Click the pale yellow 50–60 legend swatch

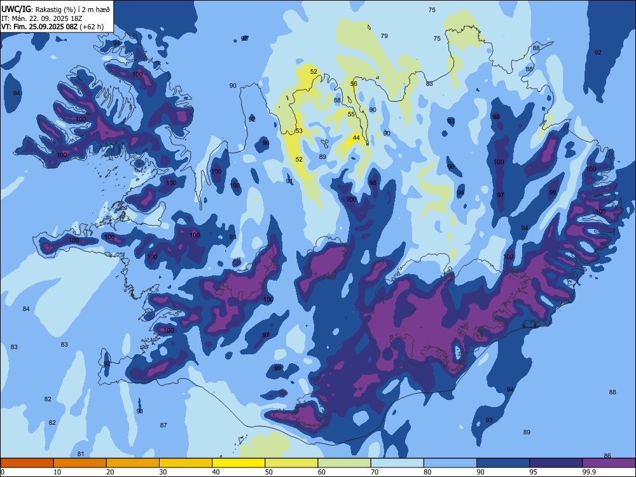(291, 463)
